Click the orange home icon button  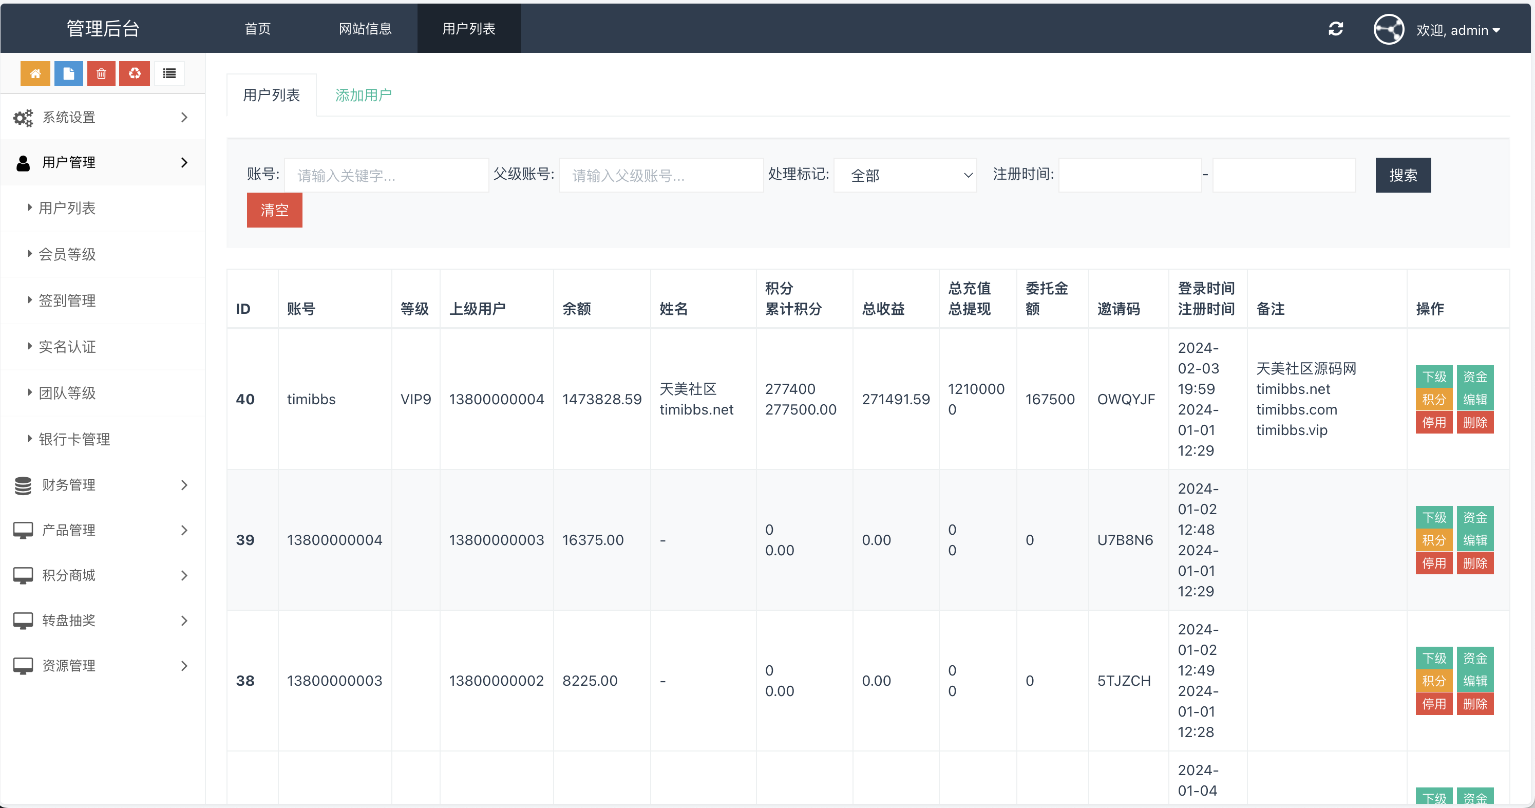coord(35,73)
